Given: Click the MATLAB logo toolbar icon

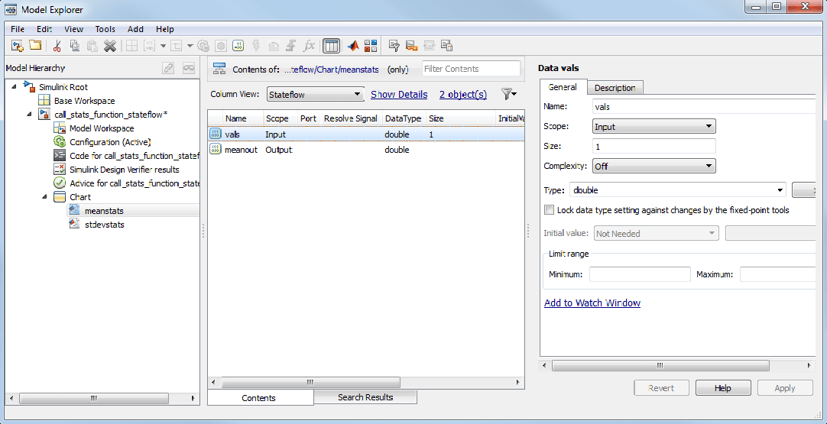Looking at the screenshot, I should 353,46.
